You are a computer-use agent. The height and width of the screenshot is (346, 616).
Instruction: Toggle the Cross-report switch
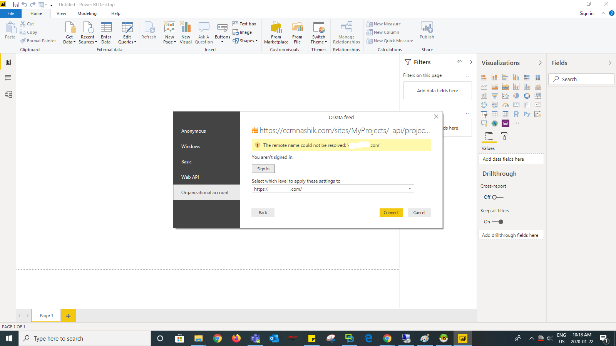[497, 197]
